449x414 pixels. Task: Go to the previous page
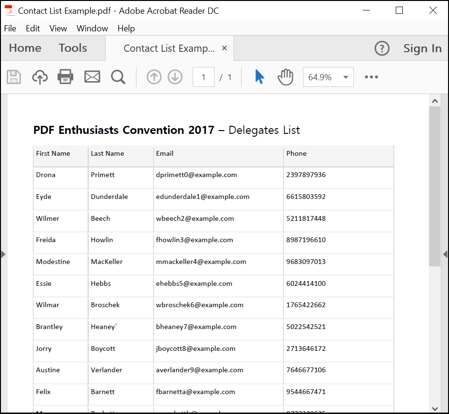pyautogui.click(x=154, y=76)
